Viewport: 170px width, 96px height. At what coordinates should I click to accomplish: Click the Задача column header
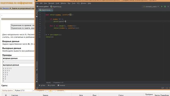pos(45,95)
